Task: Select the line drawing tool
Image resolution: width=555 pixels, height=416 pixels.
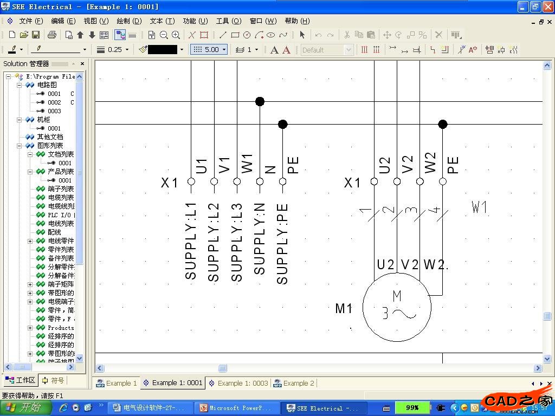Action: (223, 35)
